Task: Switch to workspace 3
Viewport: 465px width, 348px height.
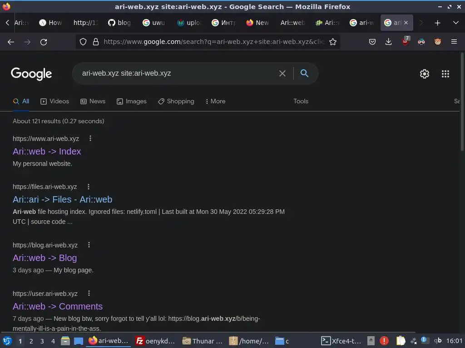Action: (42, 341)
